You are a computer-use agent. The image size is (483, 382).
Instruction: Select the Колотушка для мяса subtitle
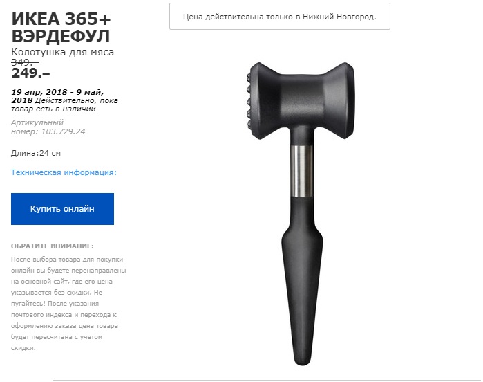(62, 52)
